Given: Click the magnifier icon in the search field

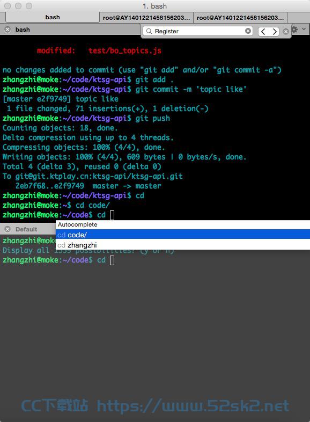Looking at the screenshot, I should click(x=149, y=31).
